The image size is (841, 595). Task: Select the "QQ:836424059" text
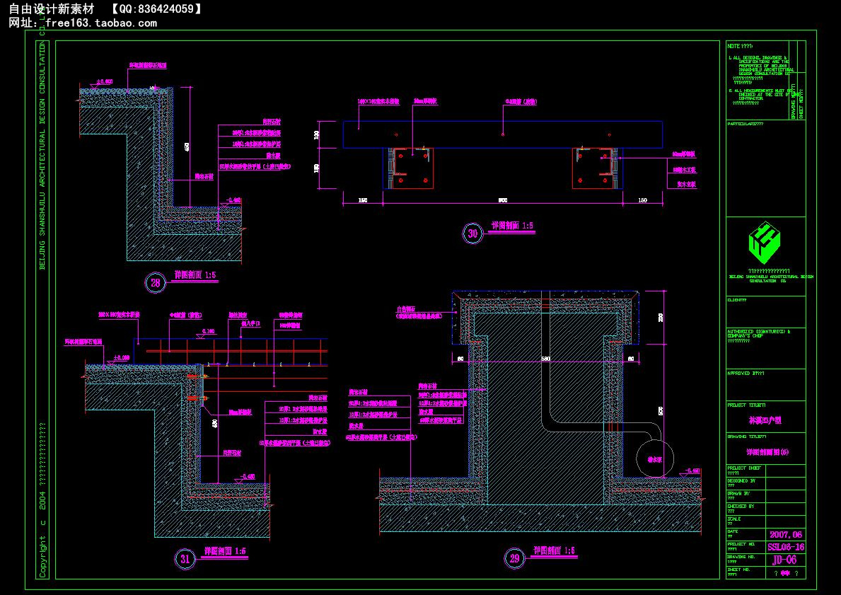(156, 9)
